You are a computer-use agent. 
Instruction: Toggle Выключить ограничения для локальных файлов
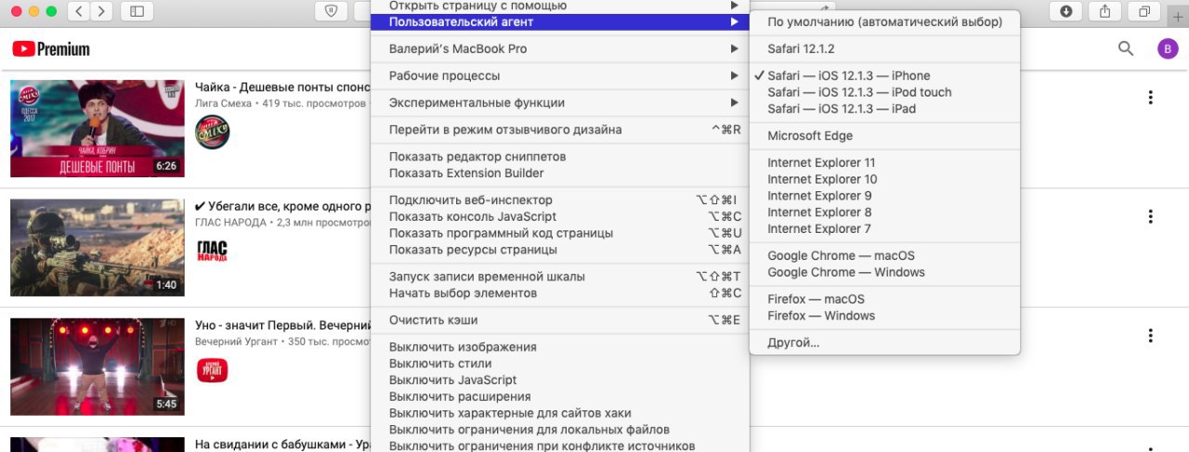tap(559, 430)
